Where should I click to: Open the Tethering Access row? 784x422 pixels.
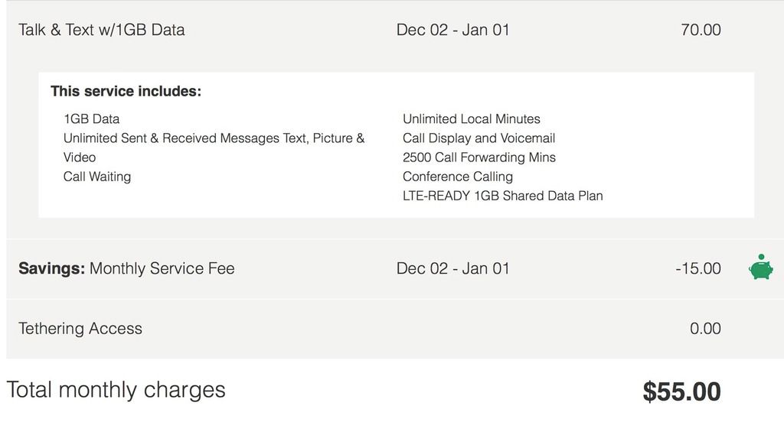[80, 329]
